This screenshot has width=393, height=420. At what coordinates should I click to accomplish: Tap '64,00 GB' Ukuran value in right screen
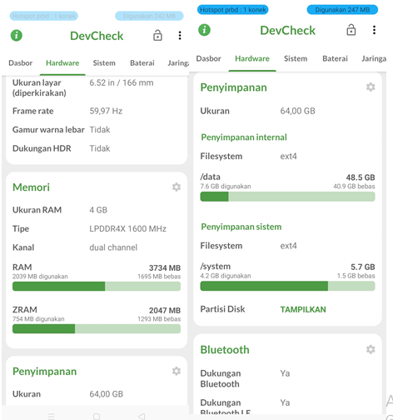(x=297, y=111)
